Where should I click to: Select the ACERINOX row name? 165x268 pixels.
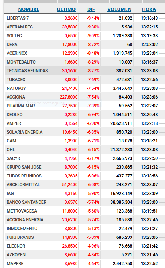(17, 53)
